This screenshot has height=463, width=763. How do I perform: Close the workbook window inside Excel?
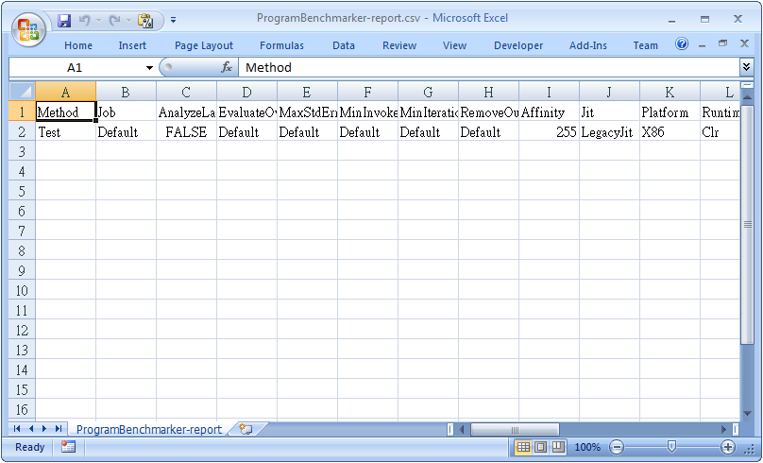744,43
